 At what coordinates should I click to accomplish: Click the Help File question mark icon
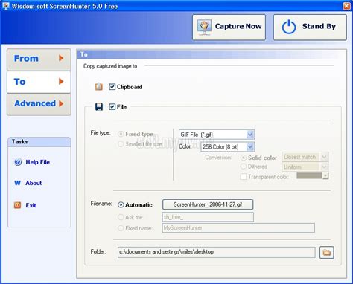point(18,162)
